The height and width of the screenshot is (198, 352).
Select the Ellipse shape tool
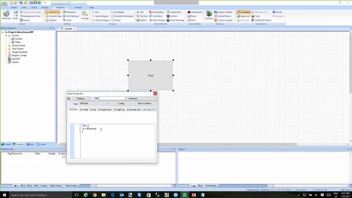pos(116,20)
